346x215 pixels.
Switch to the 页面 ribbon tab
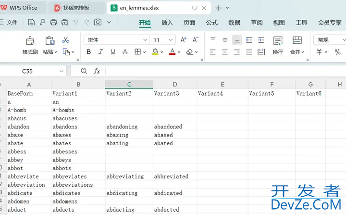click(189, 23)
